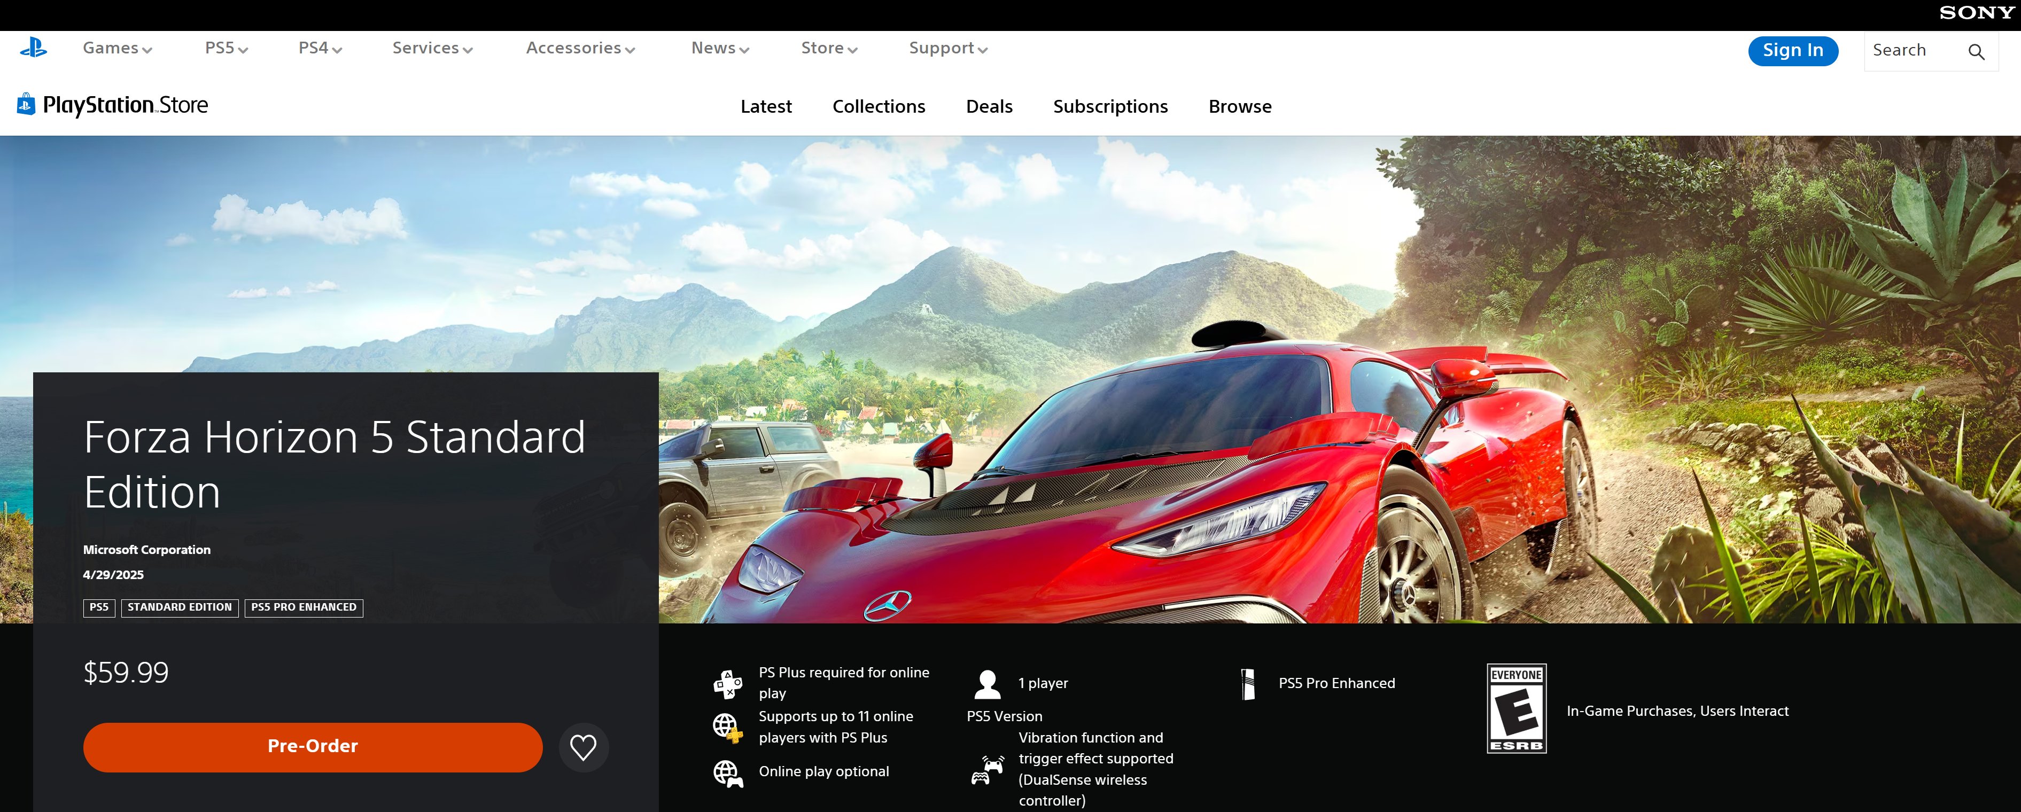The width and height of the screenshot is (2021, 812).
Task: Click the 1 player text
Action: pyautogui.click(x=1043, y=683)
